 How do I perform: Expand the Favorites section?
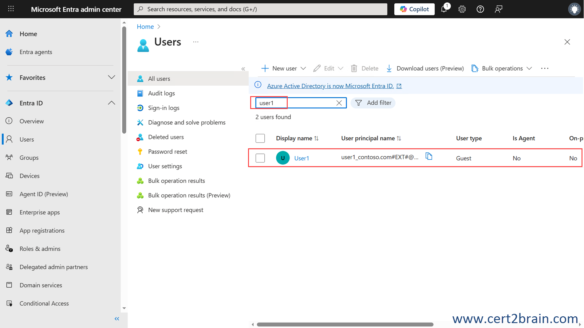click(111, 77)
